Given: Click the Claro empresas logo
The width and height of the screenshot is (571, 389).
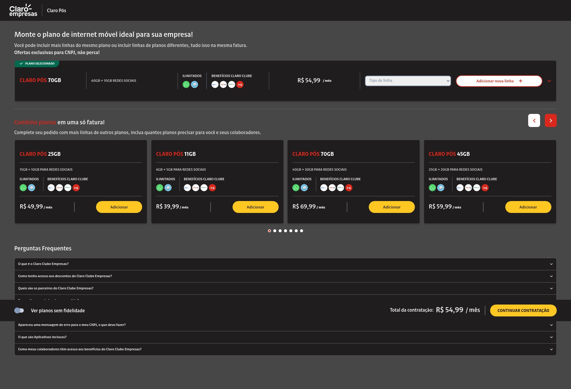Looking at the screenshot, I should click(23, 10).
